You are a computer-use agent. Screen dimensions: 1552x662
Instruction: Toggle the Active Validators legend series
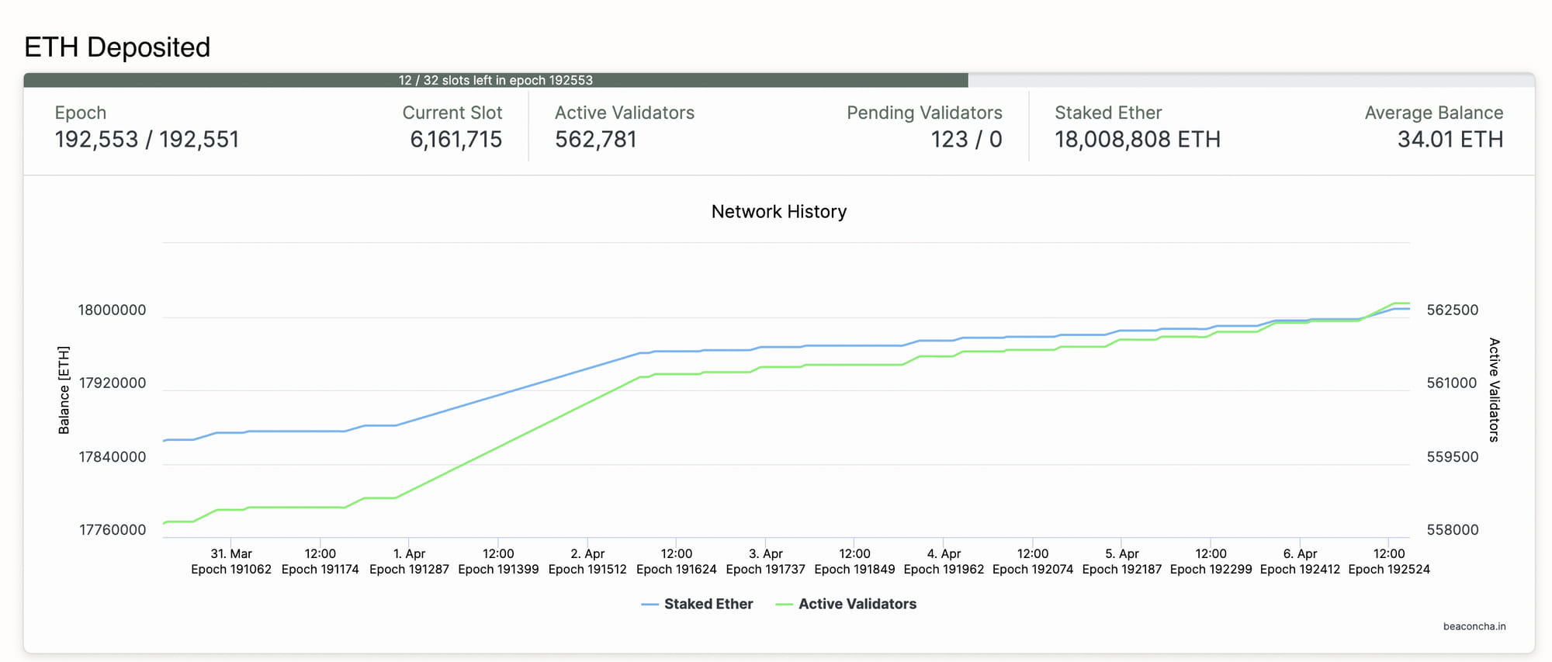pos(857,604)
